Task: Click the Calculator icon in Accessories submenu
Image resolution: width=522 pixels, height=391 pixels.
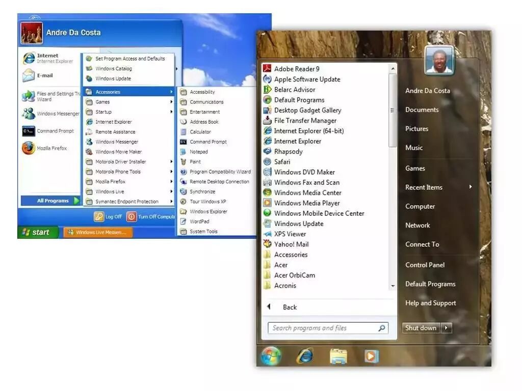Action: click(183, 132)
